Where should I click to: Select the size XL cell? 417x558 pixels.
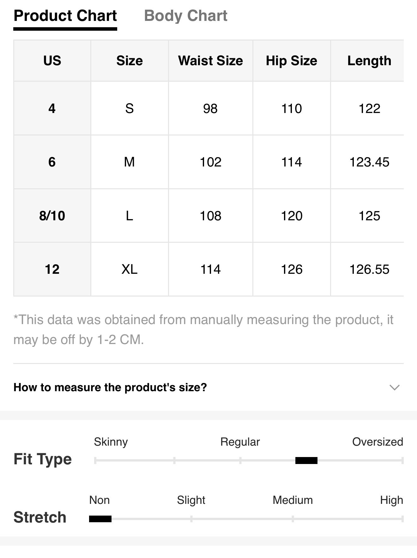[130, 269]
